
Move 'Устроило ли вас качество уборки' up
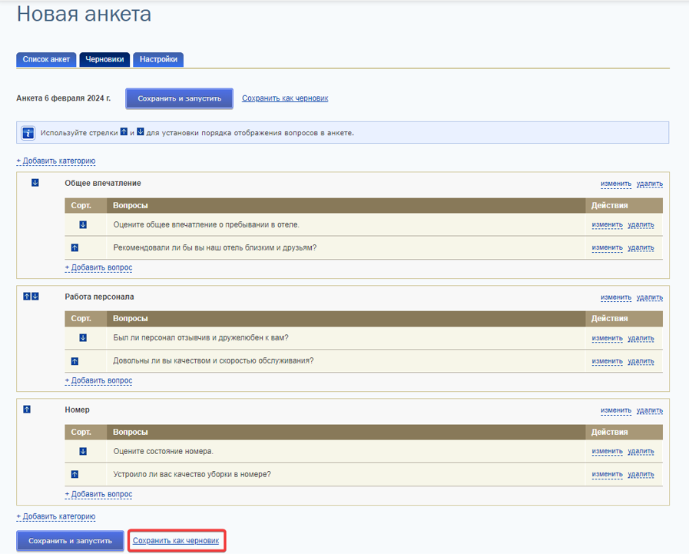coord(75,474)
